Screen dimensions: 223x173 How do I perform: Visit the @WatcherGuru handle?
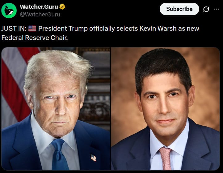40,15
